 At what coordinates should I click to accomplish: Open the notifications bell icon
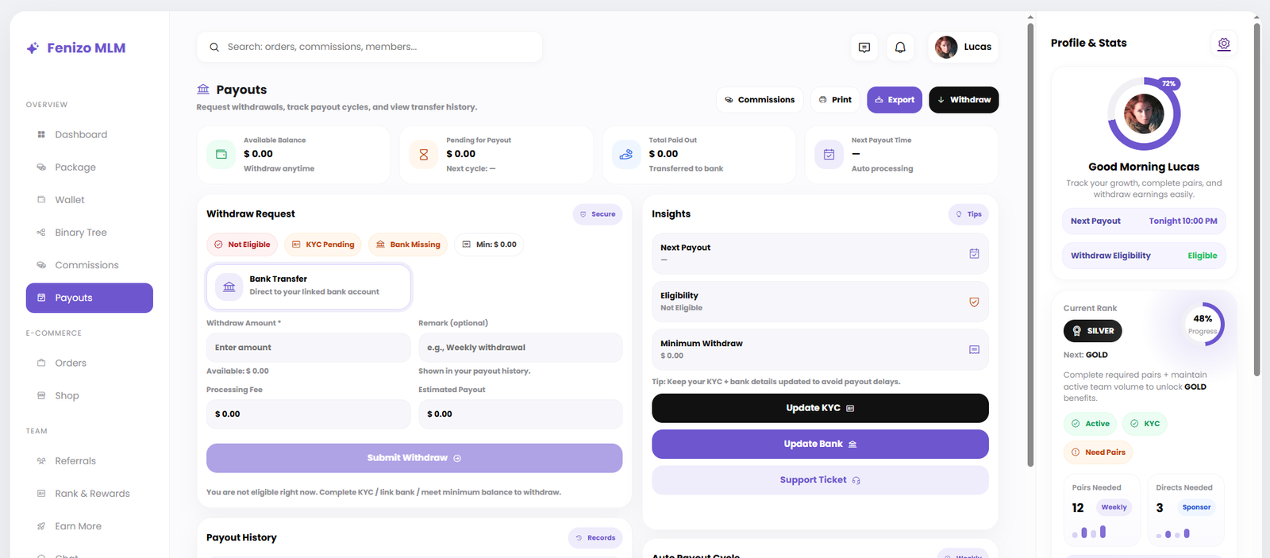(900, 48)
